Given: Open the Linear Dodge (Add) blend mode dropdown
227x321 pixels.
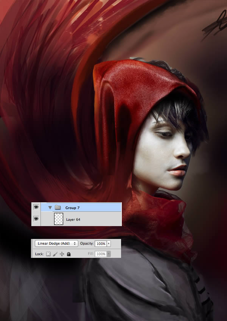Looking at the screenshot, I should [x=56, y=243].
